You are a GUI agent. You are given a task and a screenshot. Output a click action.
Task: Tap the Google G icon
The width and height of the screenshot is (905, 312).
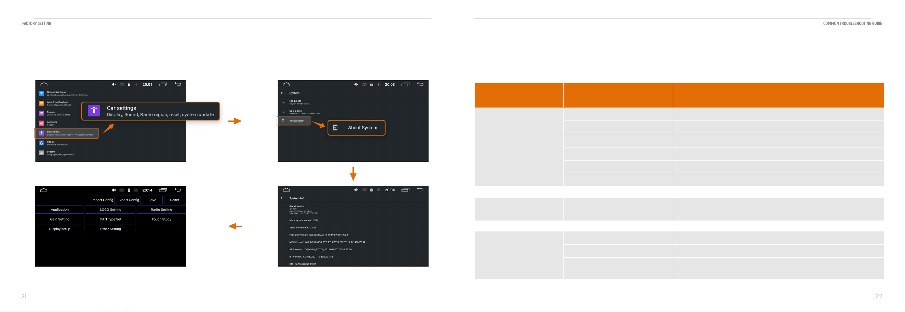41,143
